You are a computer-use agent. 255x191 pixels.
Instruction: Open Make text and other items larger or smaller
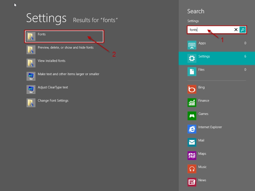[69, 74]
